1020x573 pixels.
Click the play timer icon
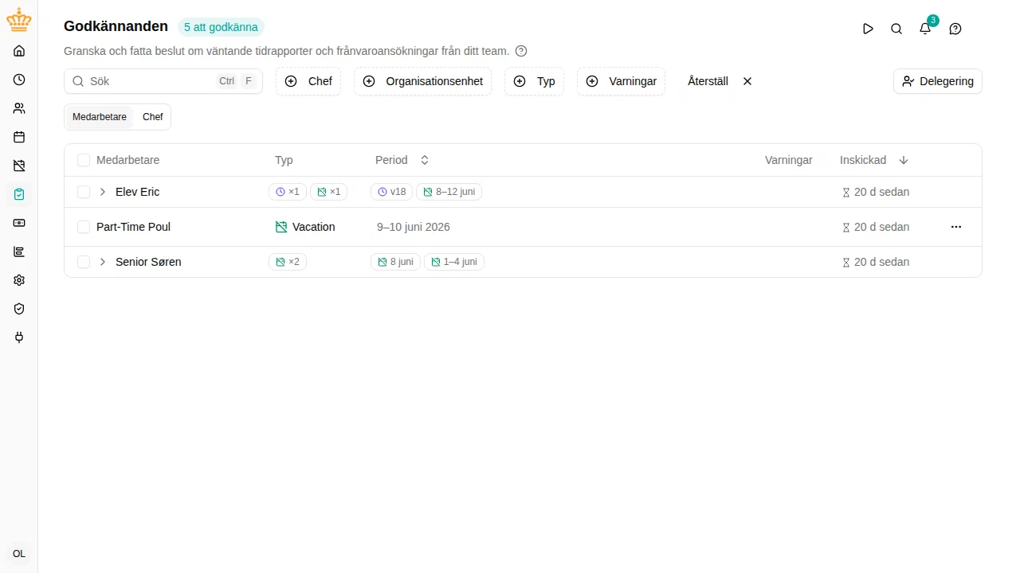(x=868, y=29)
